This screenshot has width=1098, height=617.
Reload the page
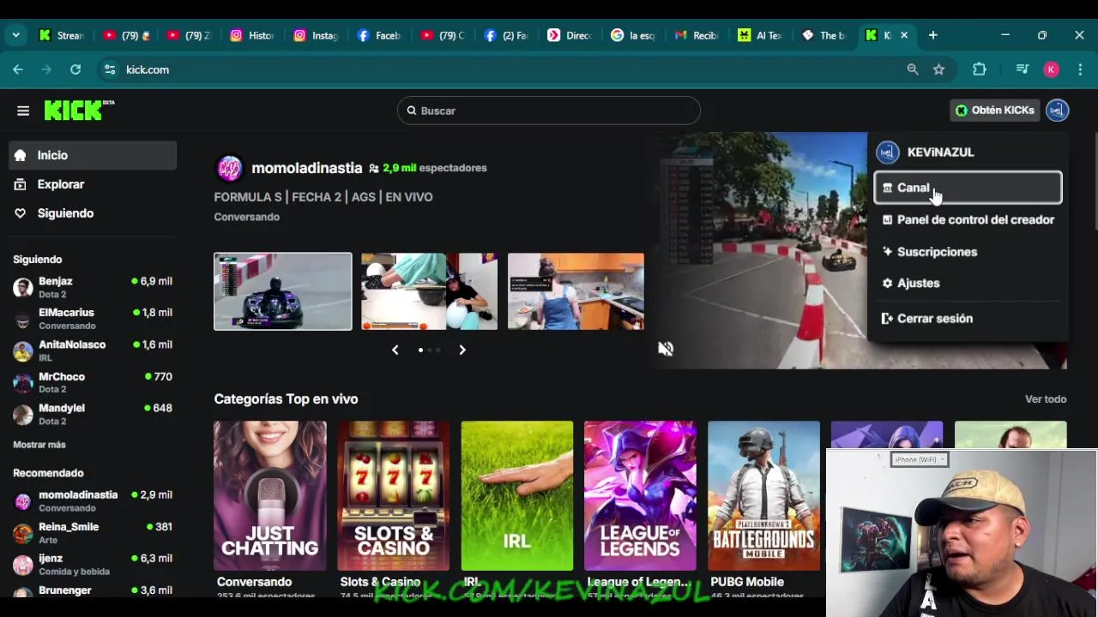[75, 69]
